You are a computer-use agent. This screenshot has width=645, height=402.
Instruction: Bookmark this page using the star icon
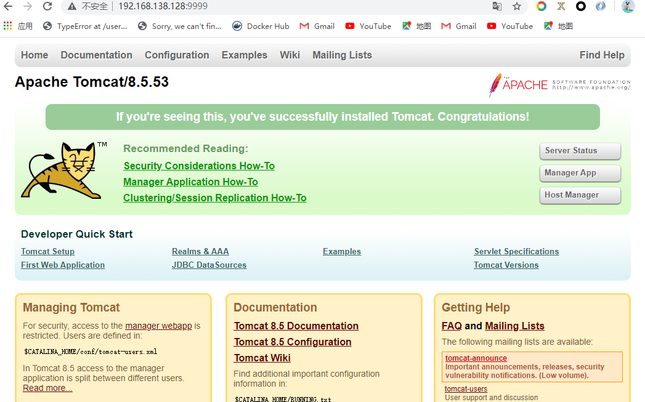pyautogui.click(x=517, y=8)
